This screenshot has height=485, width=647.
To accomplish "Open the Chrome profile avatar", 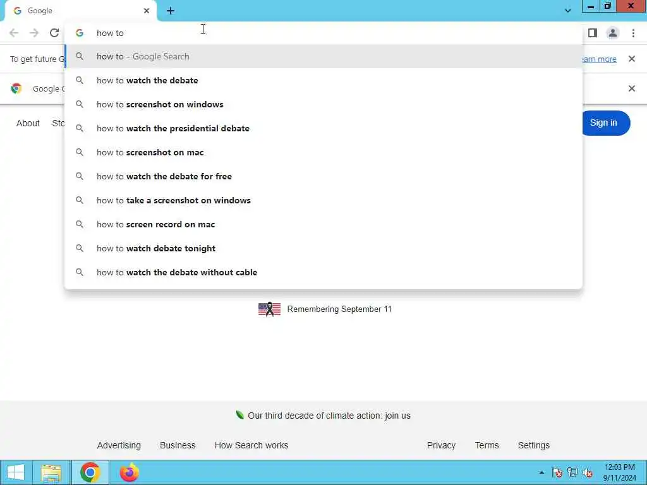I will pos(613,33).
